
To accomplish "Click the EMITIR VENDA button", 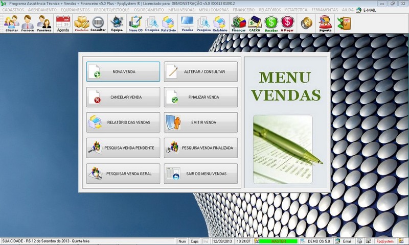I will click(x=200, y=122).
